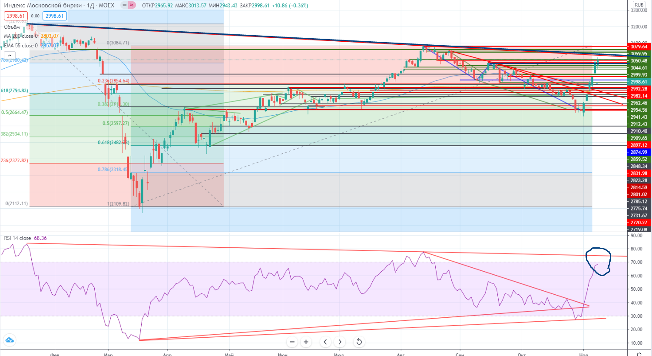Click the pink approximate-sign market status badge

coord(132,5)
